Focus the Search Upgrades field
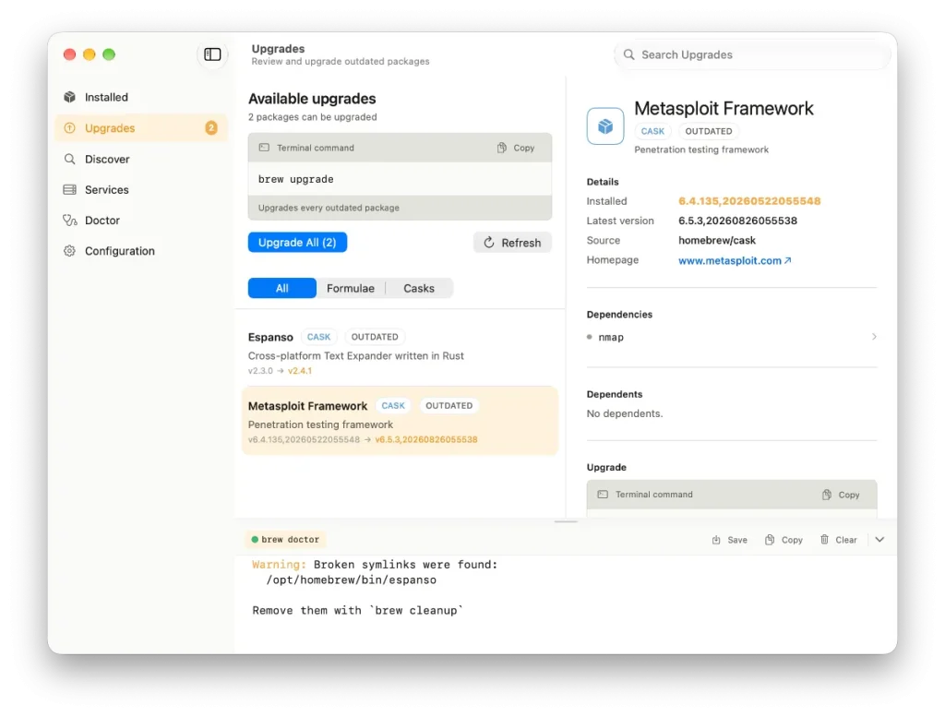 [752, 54]
